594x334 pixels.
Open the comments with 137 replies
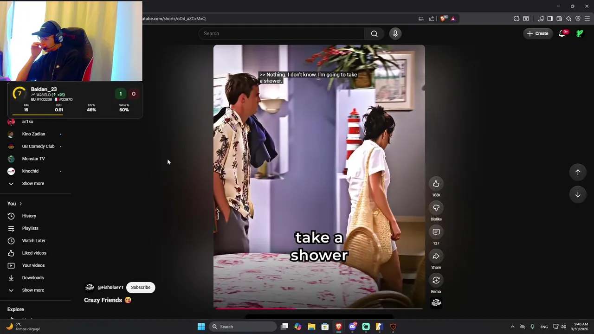tap(436, 232)
